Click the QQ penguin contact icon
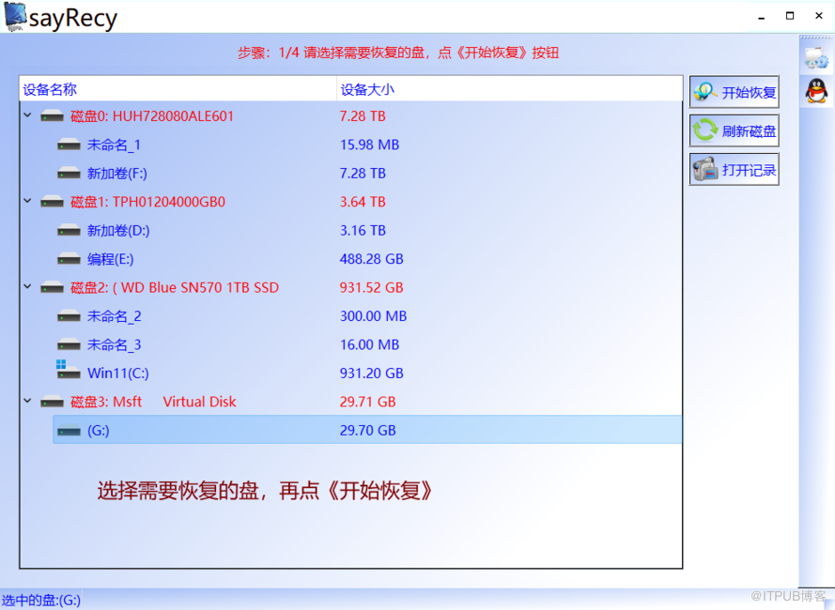The image size is (835, 610). point(816,91)
